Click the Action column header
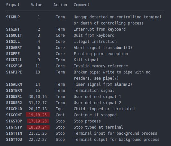 pos(60,5)
